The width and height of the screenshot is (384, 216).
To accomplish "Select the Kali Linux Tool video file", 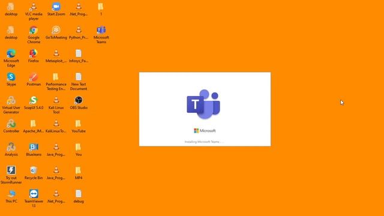I will tap(56, 105).
